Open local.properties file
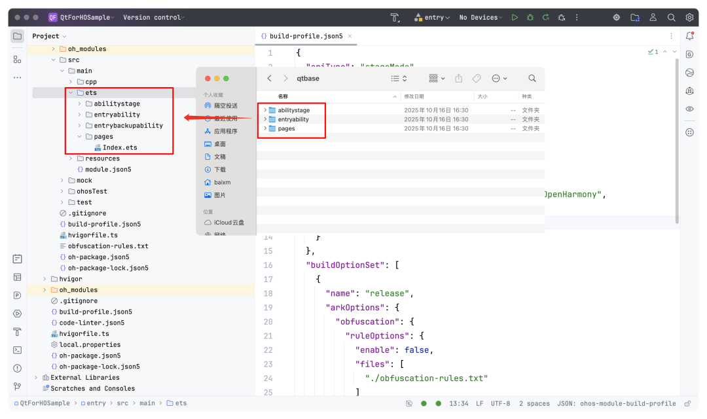 (x=86, y=345)
